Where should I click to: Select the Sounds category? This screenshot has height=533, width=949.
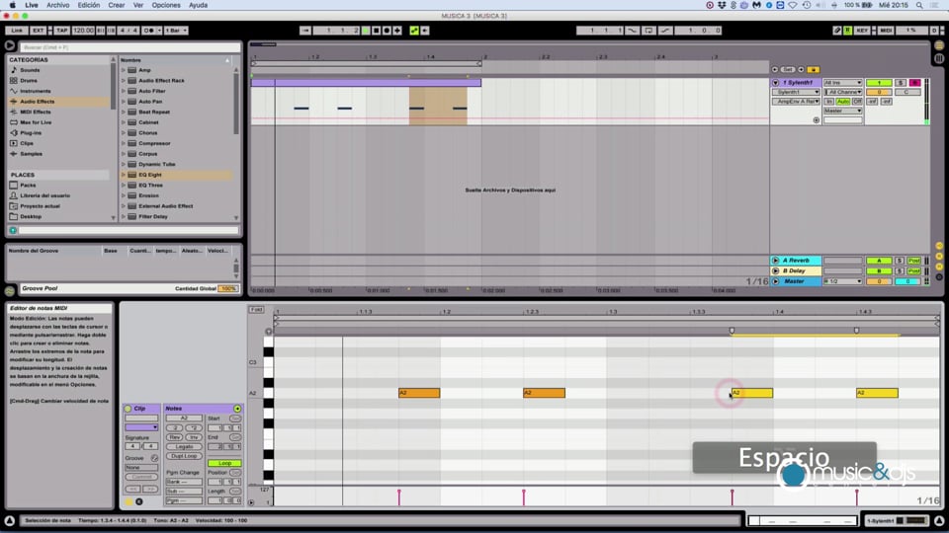tap(30, 70)
